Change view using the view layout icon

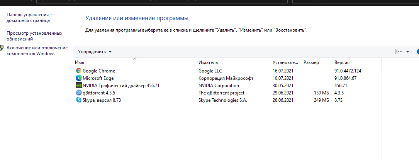coord(399,52)
